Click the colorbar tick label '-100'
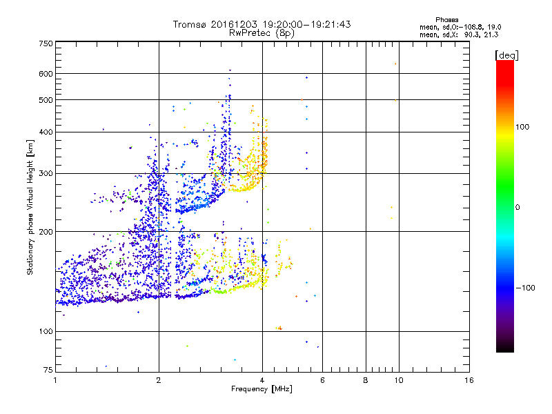The image size is (552, 414). click(x=525, y=288)
